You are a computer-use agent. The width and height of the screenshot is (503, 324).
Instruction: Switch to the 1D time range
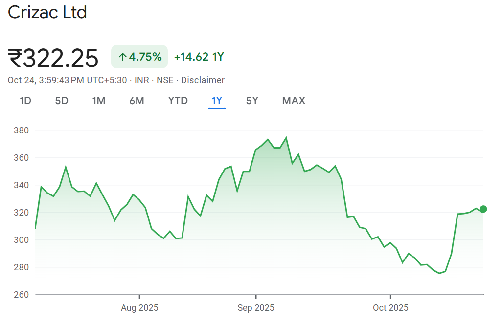25,101
